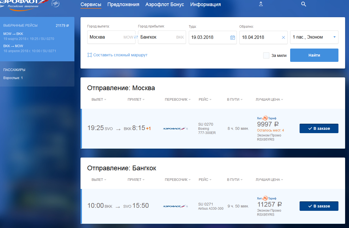Sort Bangkok departures by В пути
Image resolution: width=349 pixels, height=228 pixels.
click(x=235, y=180)
